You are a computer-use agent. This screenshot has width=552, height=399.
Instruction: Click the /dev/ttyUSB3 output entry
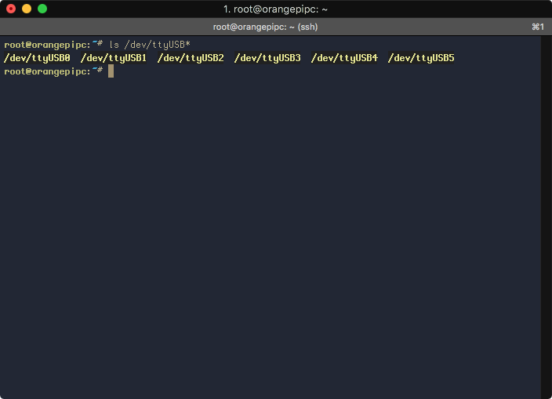click(267, 58)
